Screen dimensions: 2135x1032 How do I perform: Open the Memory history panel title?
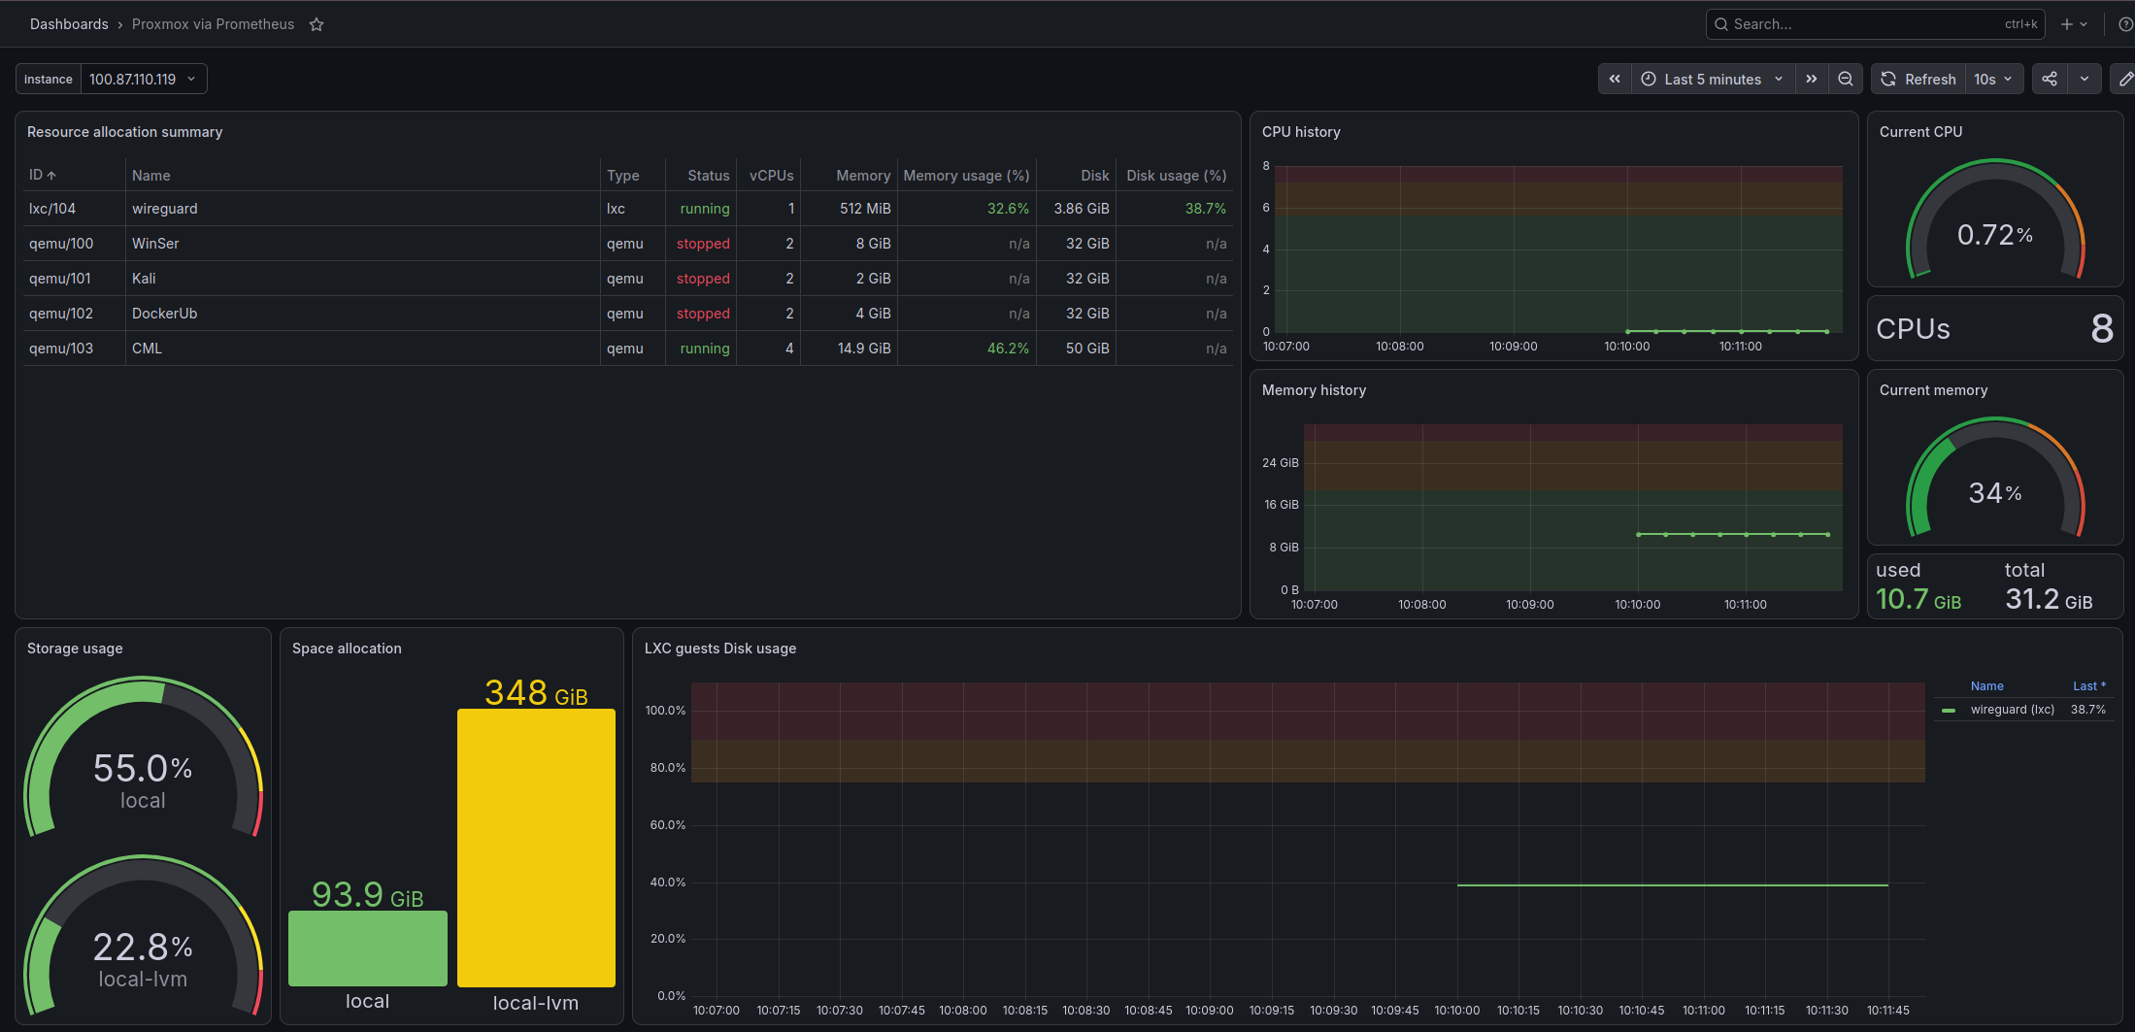(1314, 390)
